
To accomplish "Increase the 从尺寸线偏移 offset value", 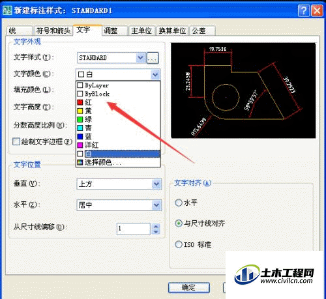I will pos(156,226).
